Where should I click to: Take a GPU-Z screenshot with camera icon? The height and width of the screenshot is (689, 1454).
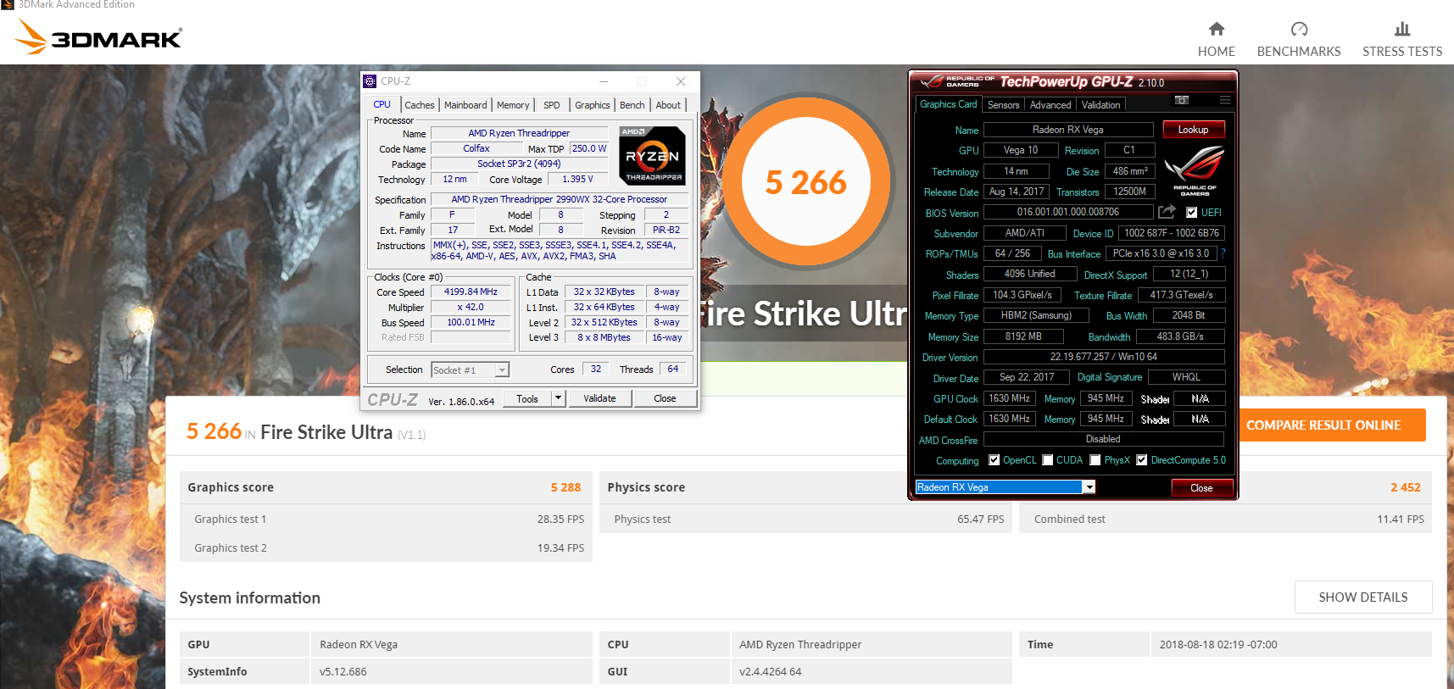(1182, 100)
